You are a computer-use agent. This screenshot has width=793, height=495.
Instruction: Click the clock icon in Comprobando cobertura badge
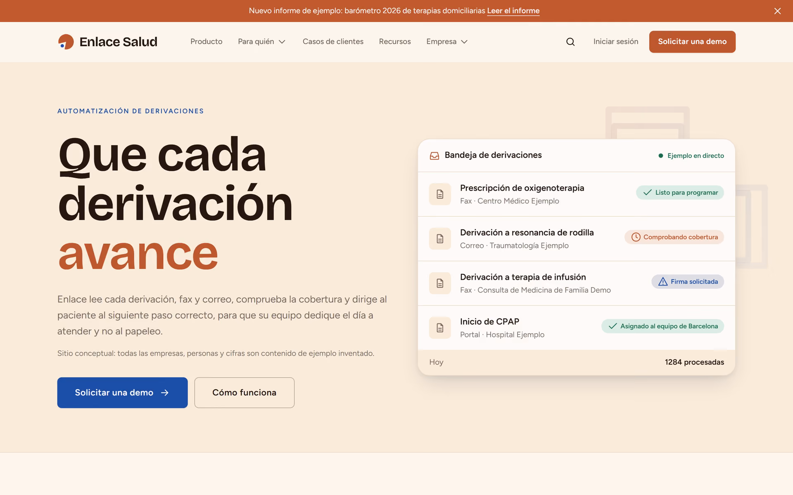[x=636, y=237]
